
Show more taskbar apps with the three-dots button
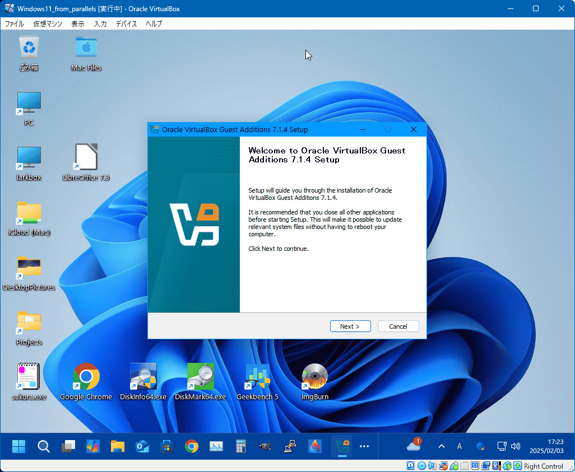click(364, 446)
